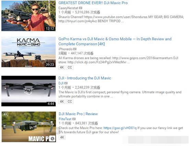
Task: Click verified badge next to DJI channel
Action: (66, 83)
